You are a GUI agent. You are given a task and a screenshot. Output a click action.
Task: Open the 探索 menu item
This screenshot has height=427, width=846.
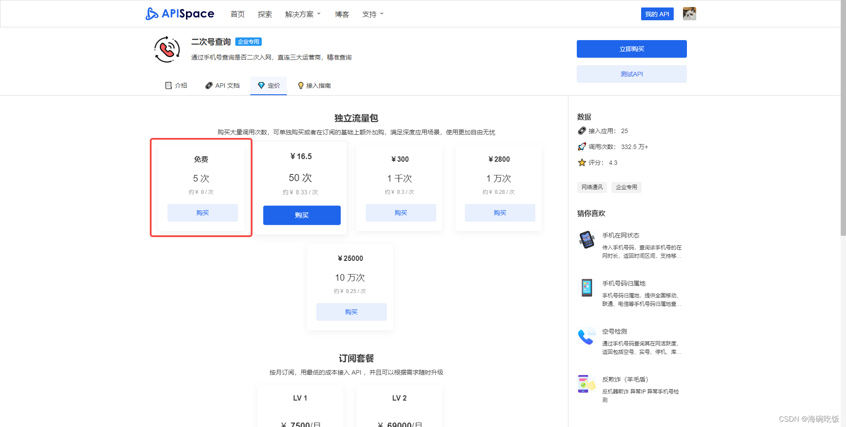click(x=265, y=14)
